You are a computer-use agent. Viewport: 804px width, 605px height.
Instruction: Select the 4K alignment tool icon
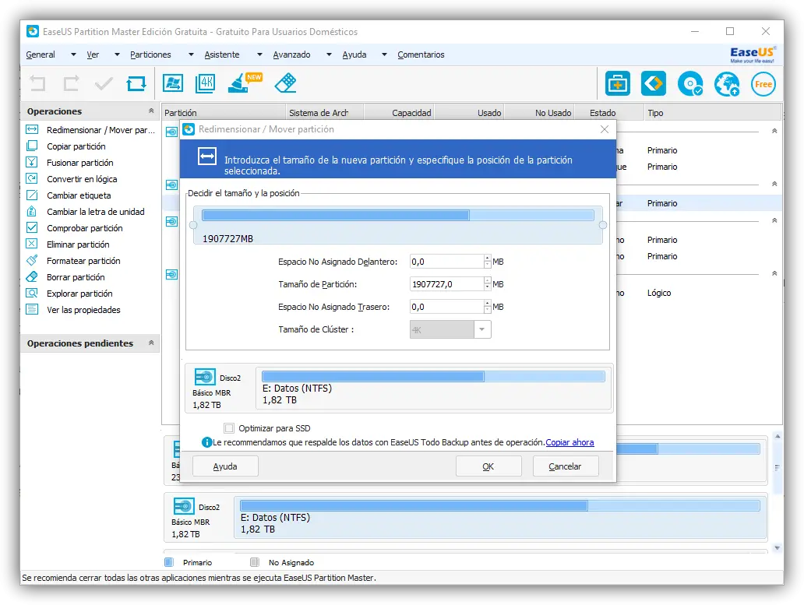pyautogui.click(x=206, y=83)
